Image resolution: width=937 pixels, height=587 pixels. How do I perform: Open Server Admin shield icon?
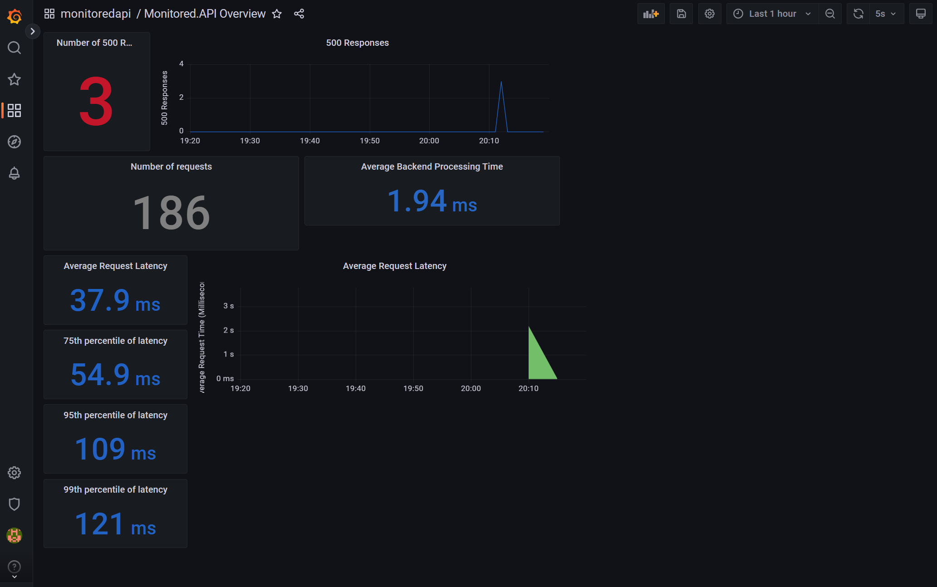[x=15, y=504]
